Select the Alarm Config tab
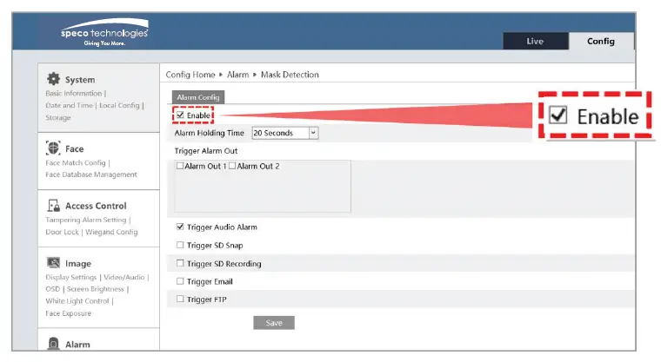This screenshot has height=362, width=661. [x=198, y=97]
